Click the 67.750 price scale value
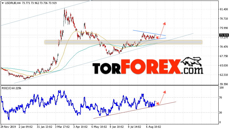Screen dimensions: 230x130 point(224,56)
